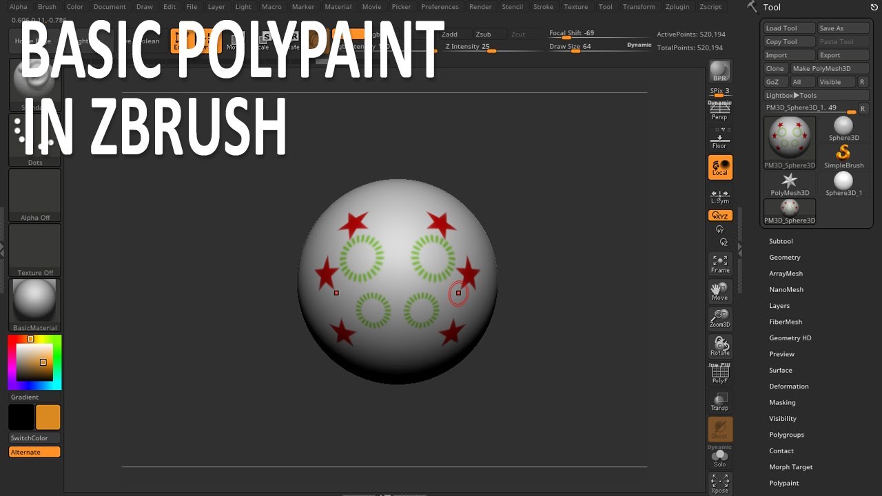Expand the Subtool section
This screenshot has height=496, width=882.
(x=781, y=241)
